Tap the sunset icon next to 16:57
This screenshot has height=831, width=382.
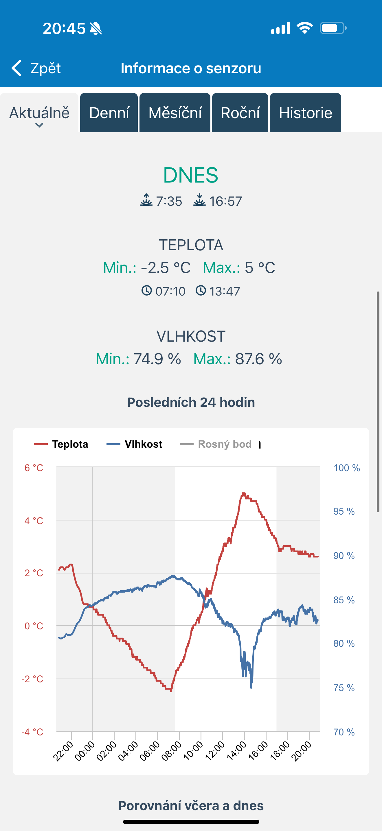coord(199,200)
